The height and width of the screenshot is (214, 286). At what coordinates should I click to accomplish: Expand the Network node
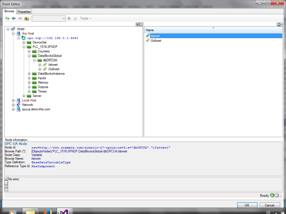[13, 105]
